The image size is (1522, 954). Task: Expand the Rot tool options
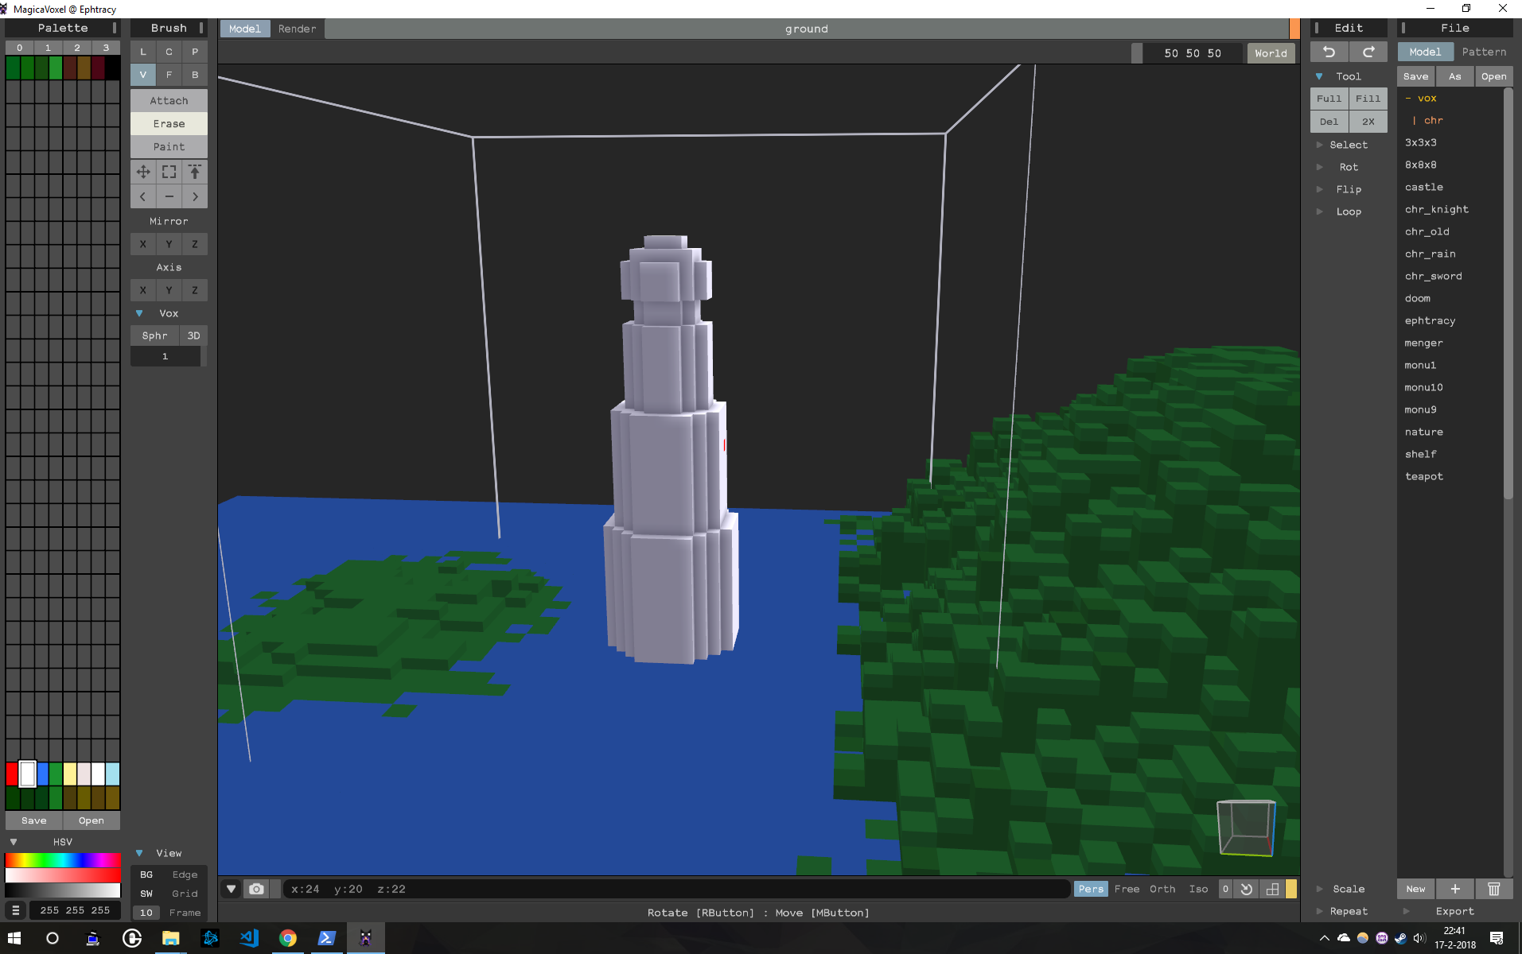1320,167
